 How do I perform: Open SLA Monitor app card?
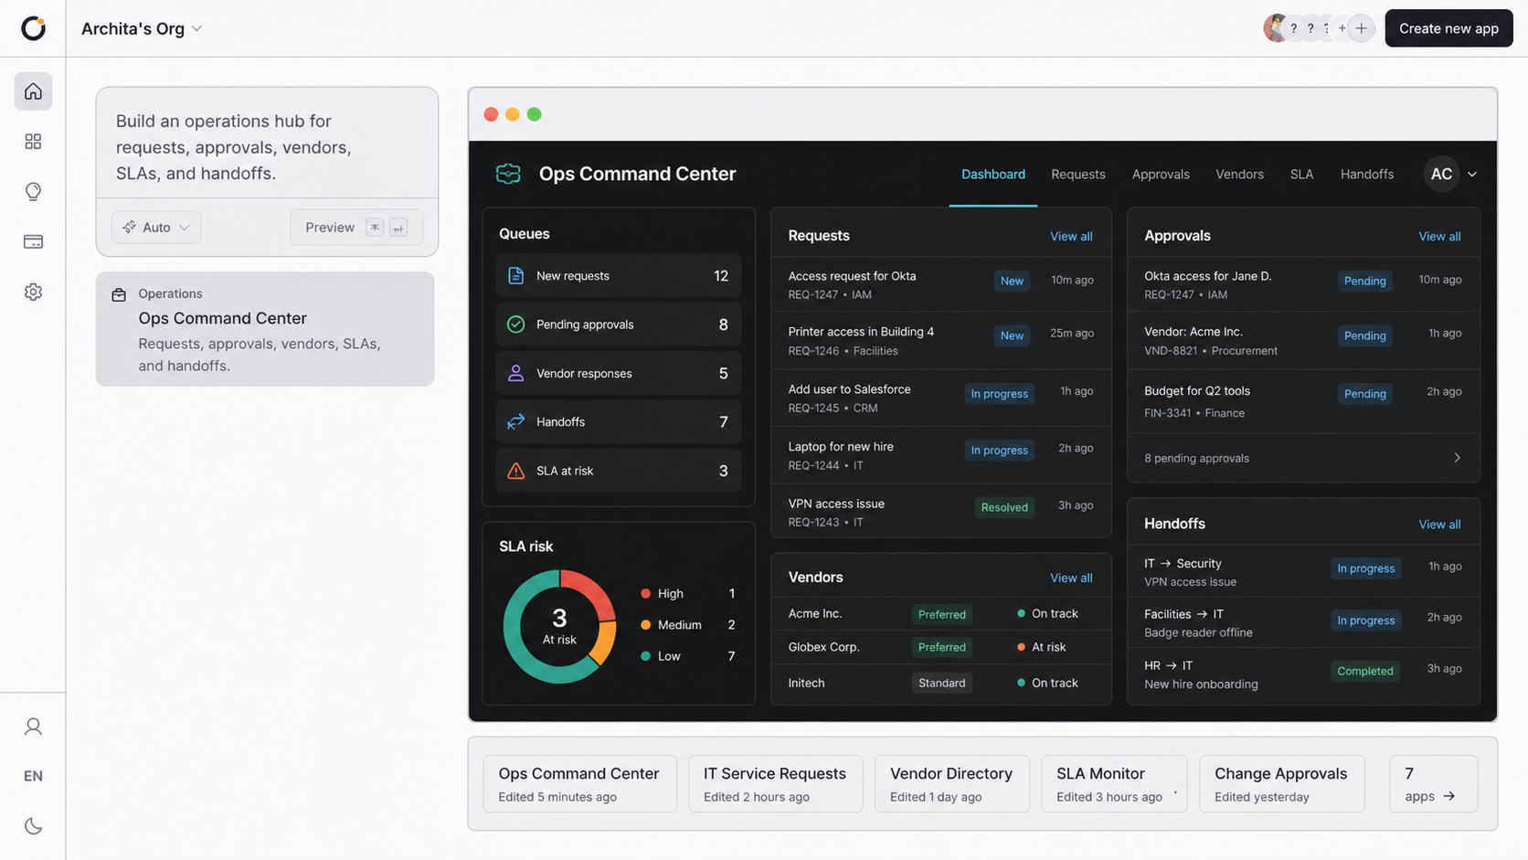pyautogui.click(x=1114, y=784)
